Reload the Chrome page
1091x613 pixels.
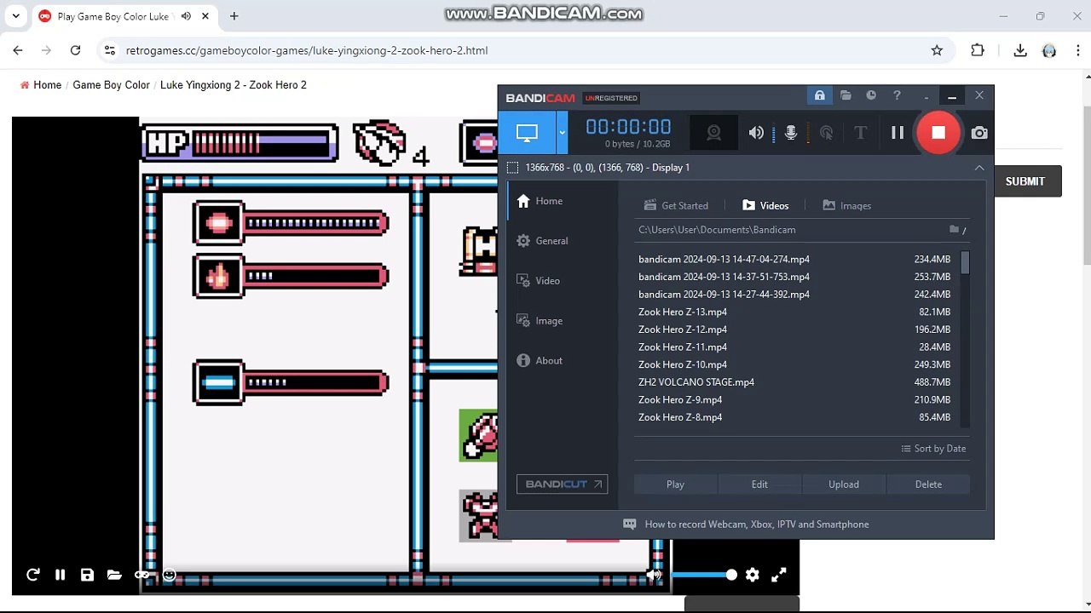pyautogui.click(x=75, y=50)
